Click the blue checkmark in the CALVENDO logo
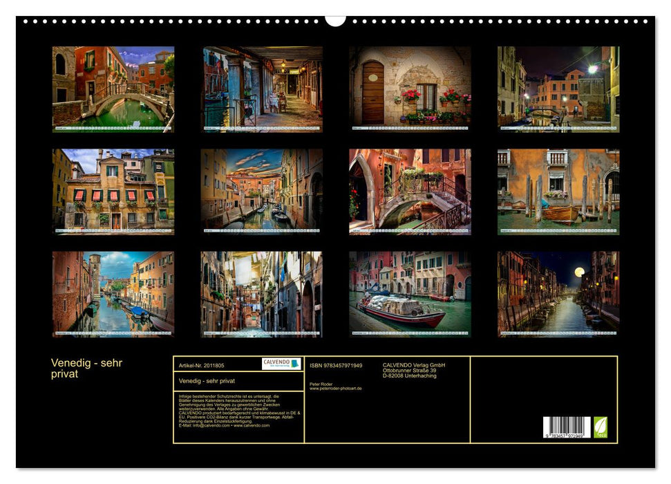671x484 pixels. click(x=294, y=363)
